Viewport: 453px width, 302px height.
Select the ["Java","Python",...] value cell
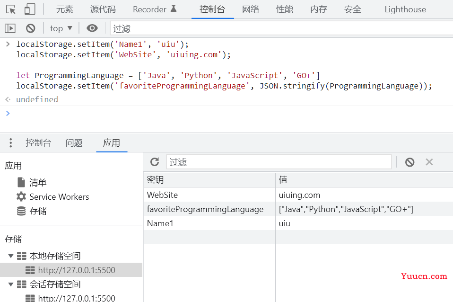pos(364,209)
